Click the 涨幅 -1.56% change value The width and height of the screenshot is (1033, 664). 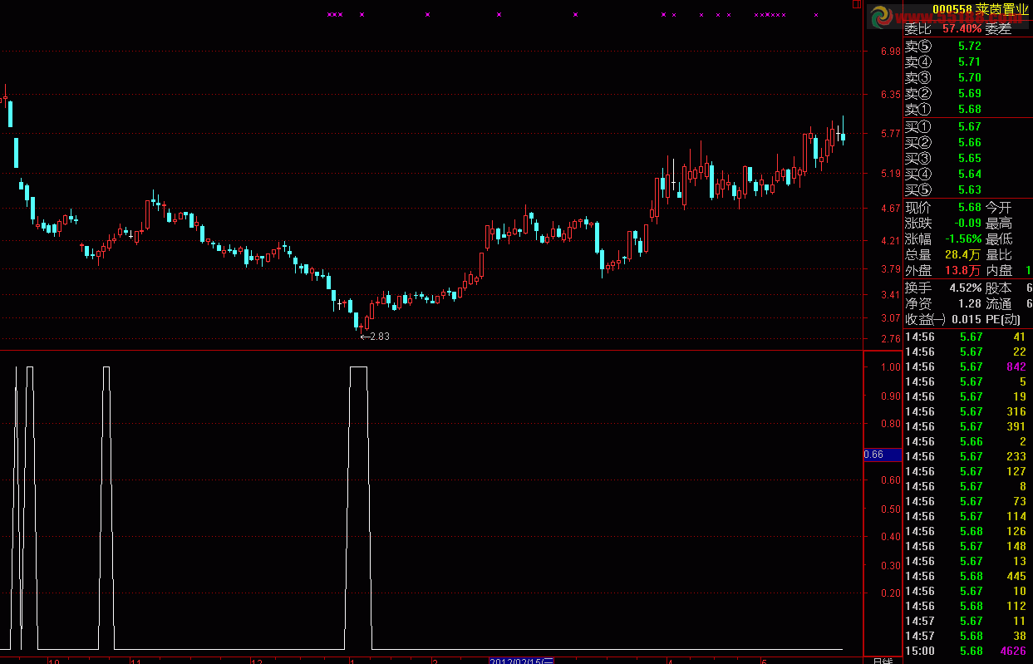[964, 239]
